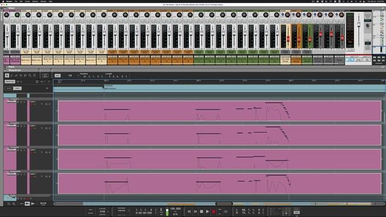
Task: Select the top pink track's note clip
Action: point(220,111)
